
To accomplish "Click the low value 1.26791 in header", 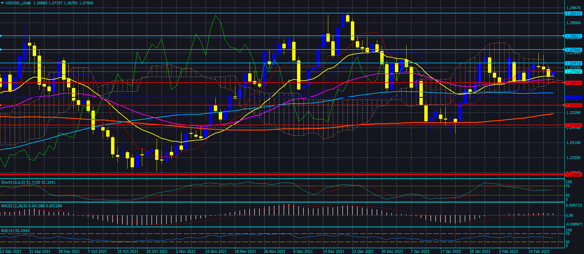I will (x=71, y=3).
